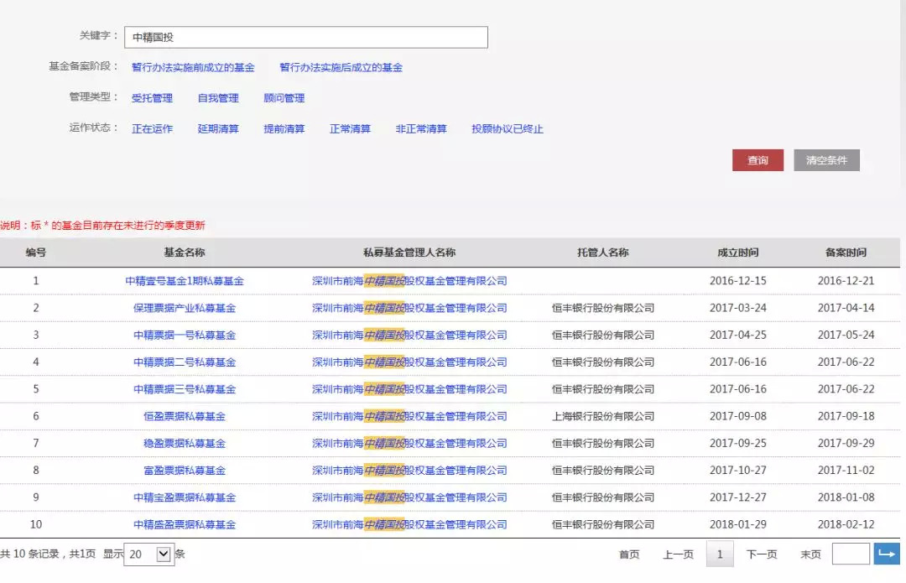Click the page jump arrow icon

tap(886, 554)
